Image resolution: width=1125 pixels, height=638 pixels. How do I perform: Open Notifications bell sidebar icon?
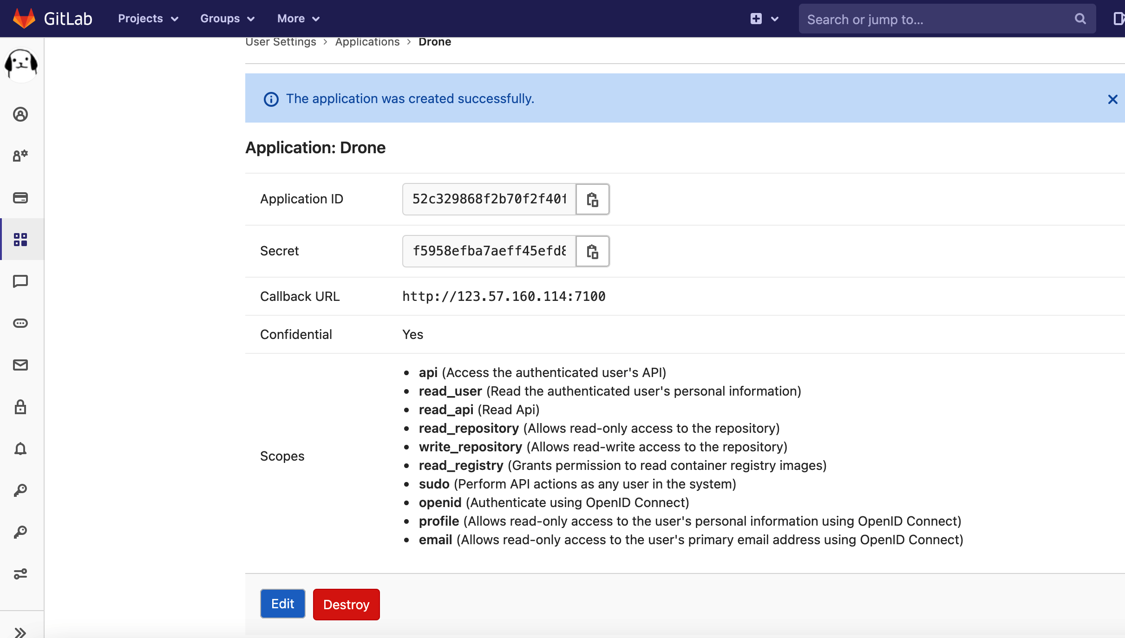pyautogui.click(x=20, y=449)
